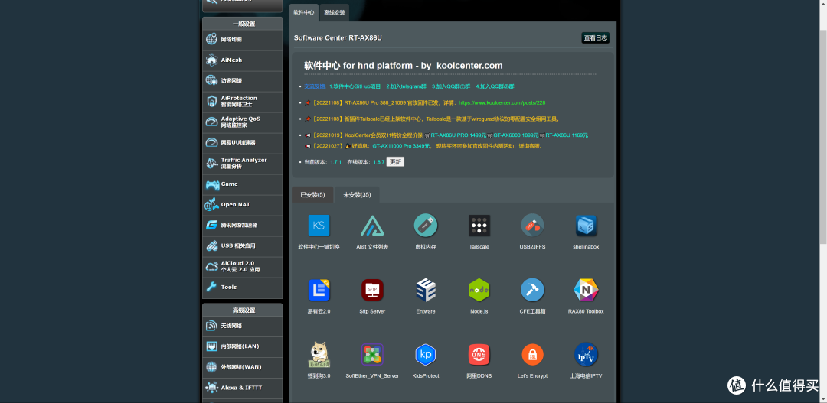
Task: Open the RT-AX86U 1169元 link
Action: click(567, 135)
